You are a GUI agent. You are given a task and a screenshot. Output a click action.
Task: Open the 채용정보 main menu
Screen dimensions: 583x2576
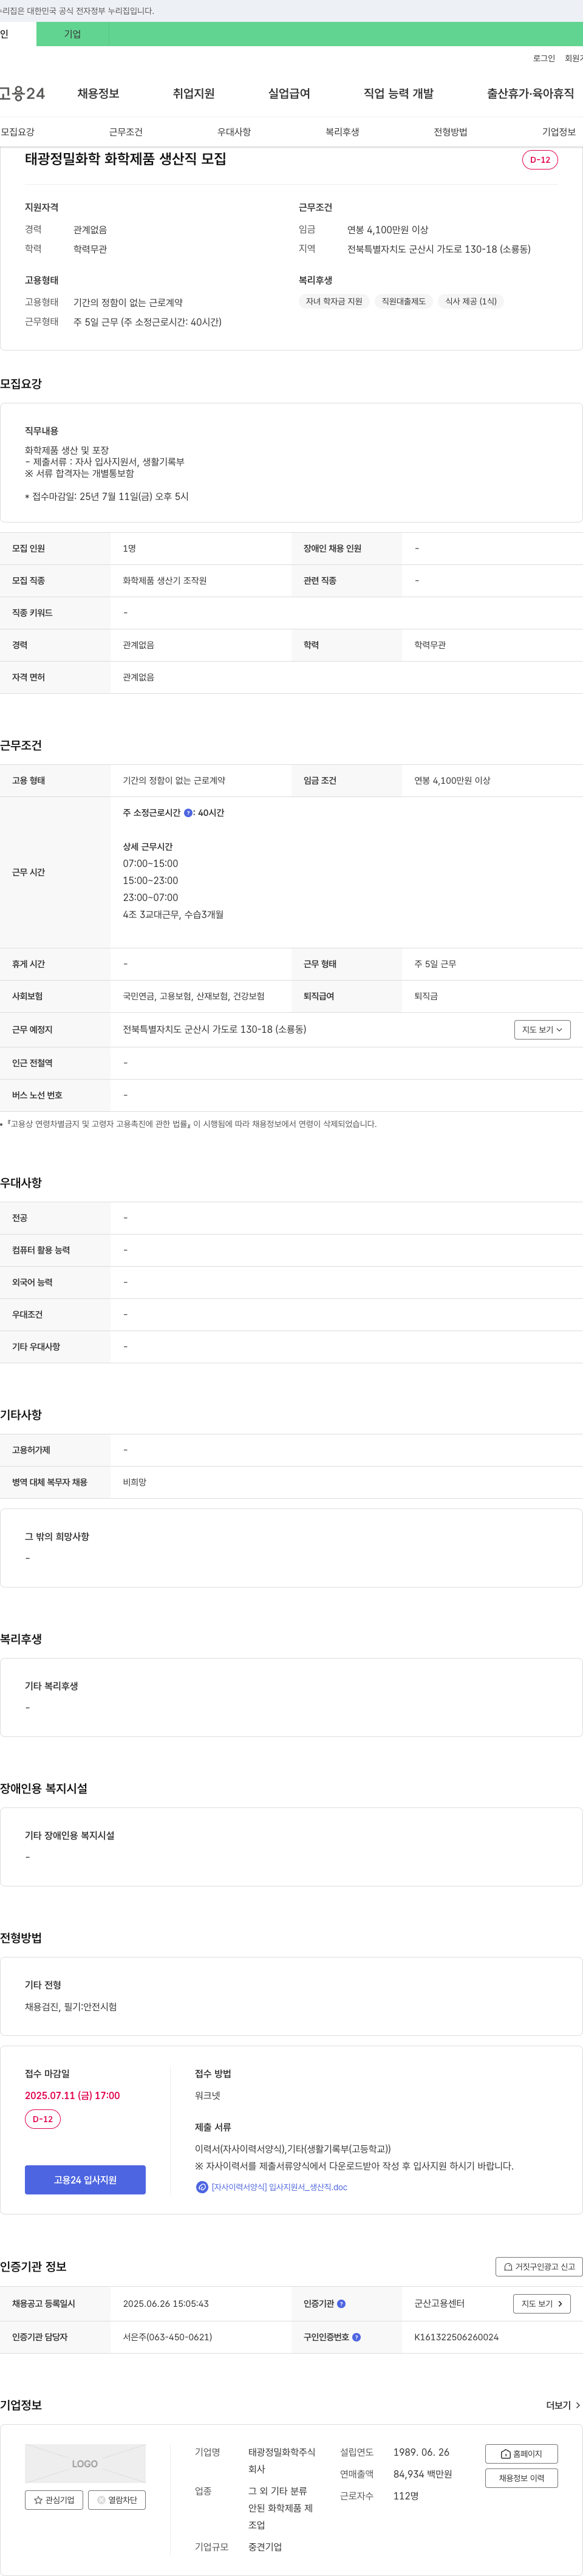click(98, 93)
